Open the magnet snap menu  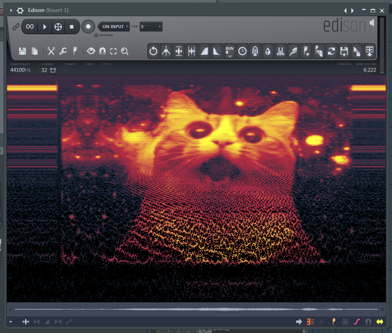pyautogui.click(x=103, y=51)
